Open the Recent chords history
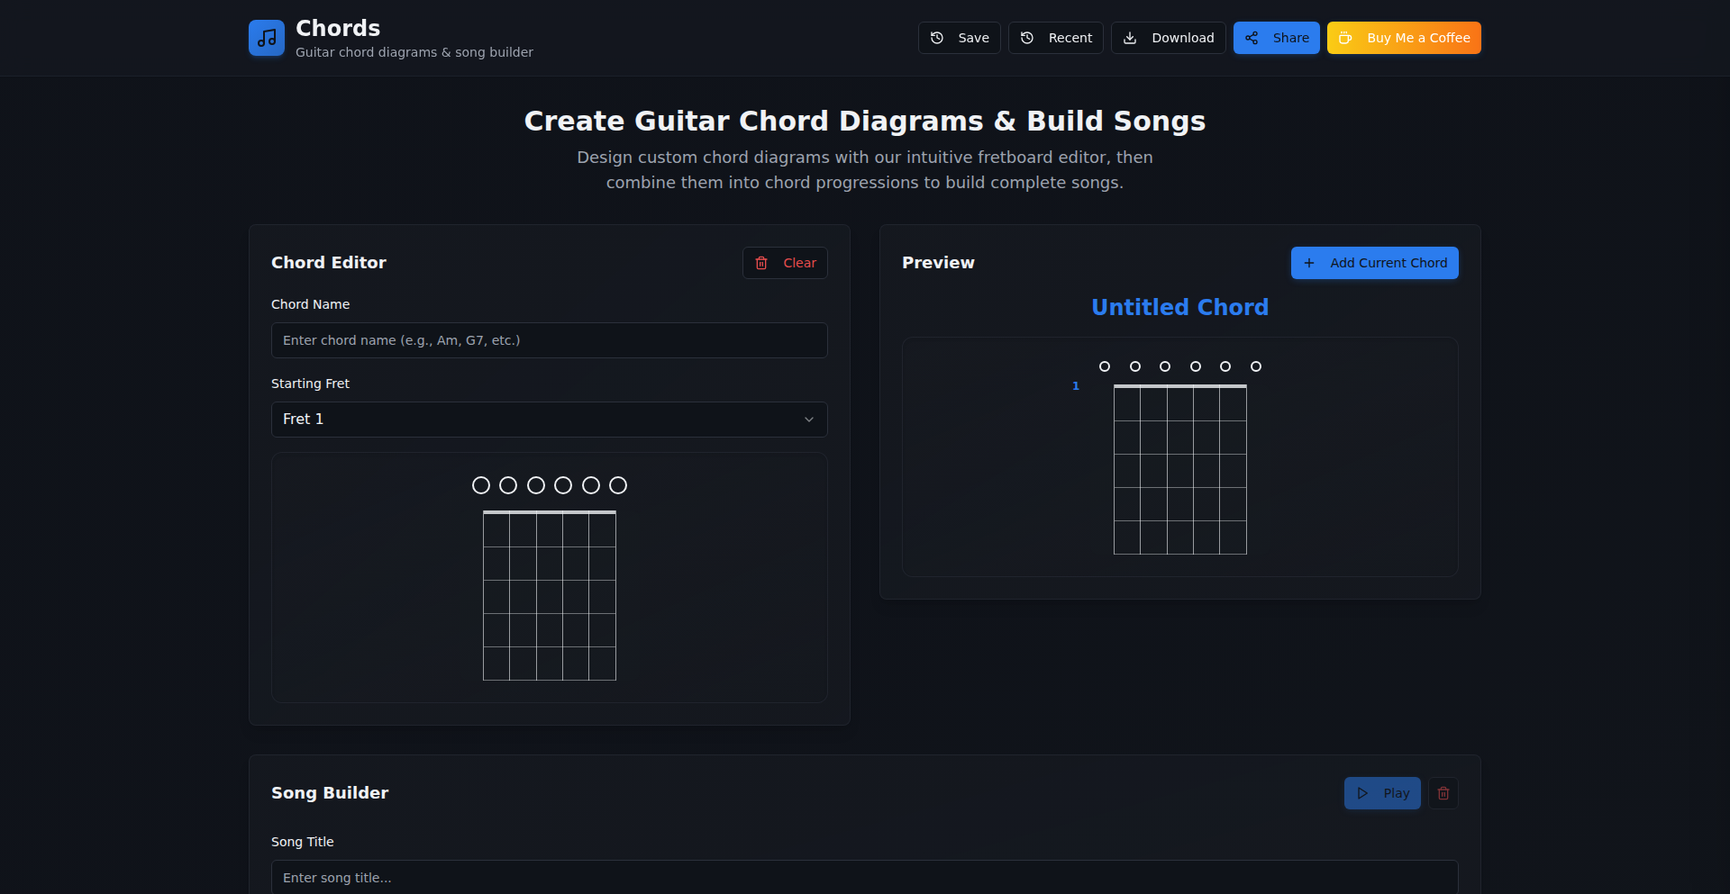Viewport: 1730px width, 894px height. (1055, 38)
